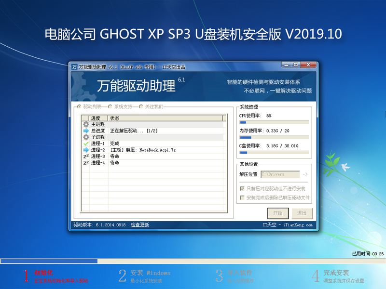
Task: Minimize the 万能驱动助理 window
Action: point(286,65)
